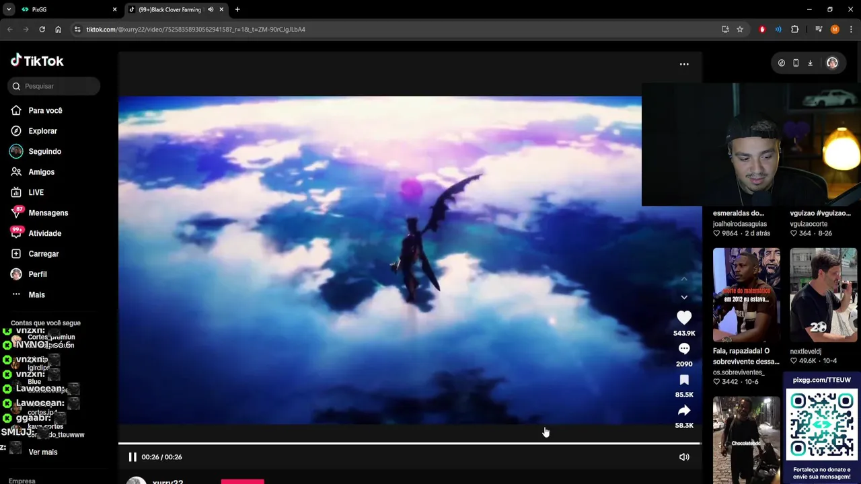Click the tiktok.com address bar
The width and height of the screenshot is (861, 484).
[x=397, y=30]
